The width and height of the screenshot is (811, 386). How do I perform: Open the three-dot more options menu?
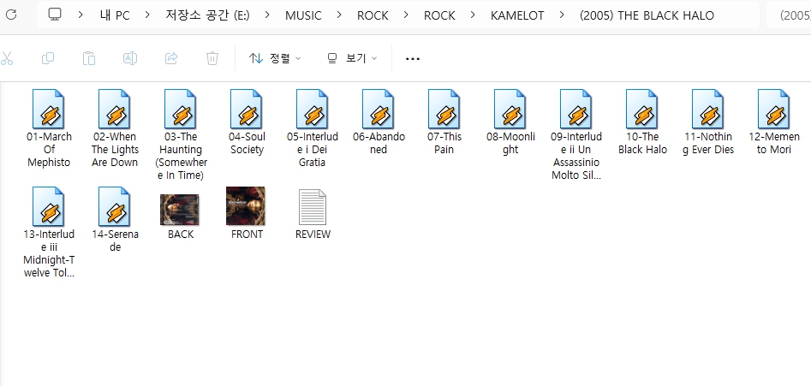tap(413, 58)
